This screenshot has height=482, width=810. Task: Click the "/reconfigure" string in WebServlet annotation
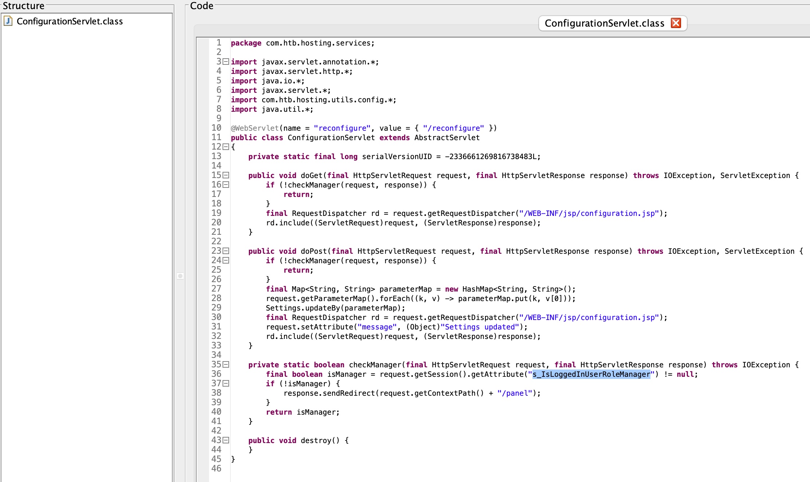[x=453, y=128]
